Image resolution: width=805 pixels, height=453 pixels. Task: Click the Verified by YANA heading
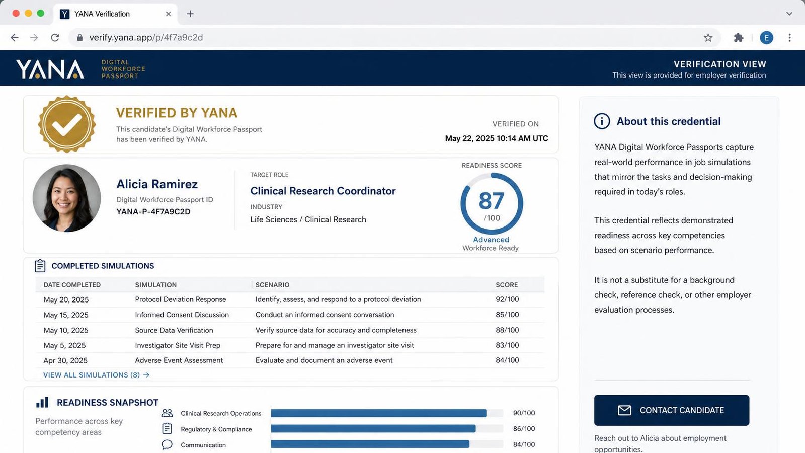[x=177, y=113]
